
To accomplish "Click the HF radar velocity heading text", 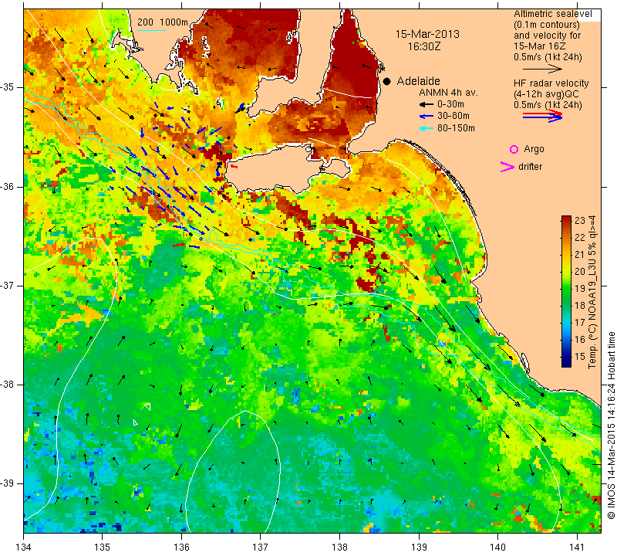I will (x=551, y=83).
